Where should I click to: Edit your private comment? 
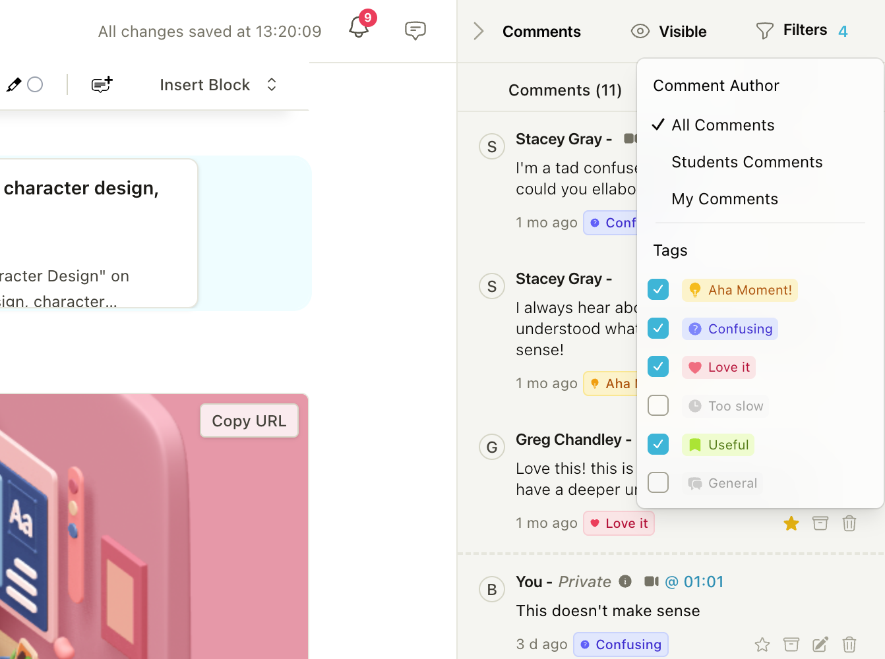820,645
